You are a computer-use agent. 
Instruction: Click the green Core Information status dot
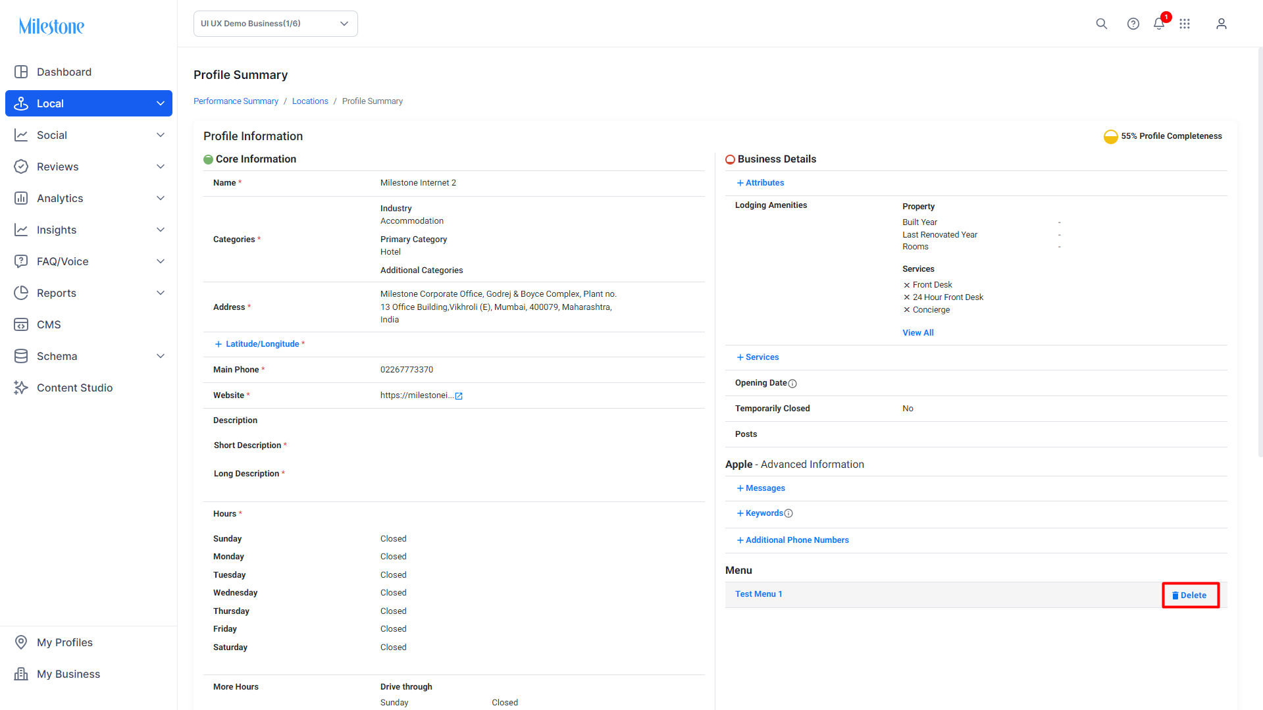(208, 159)
